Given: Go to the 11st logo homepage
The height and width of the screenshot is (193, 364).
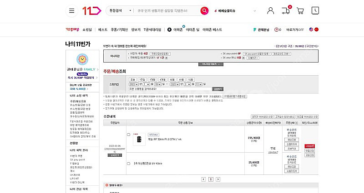Looking at the screenshot, I should tap(92, 10).
